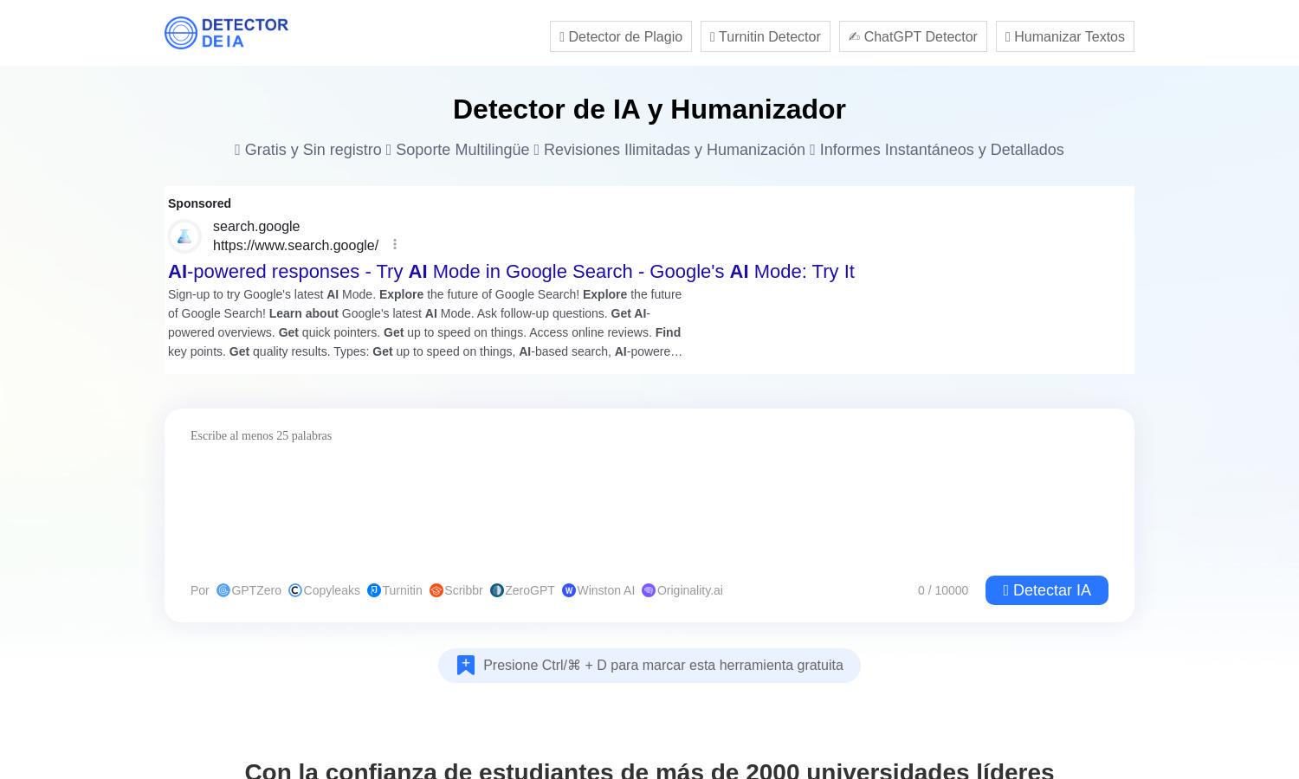Click the ad description text under the headline
The width and height of the screenshot is (1299, 779).
pos(425,323)
